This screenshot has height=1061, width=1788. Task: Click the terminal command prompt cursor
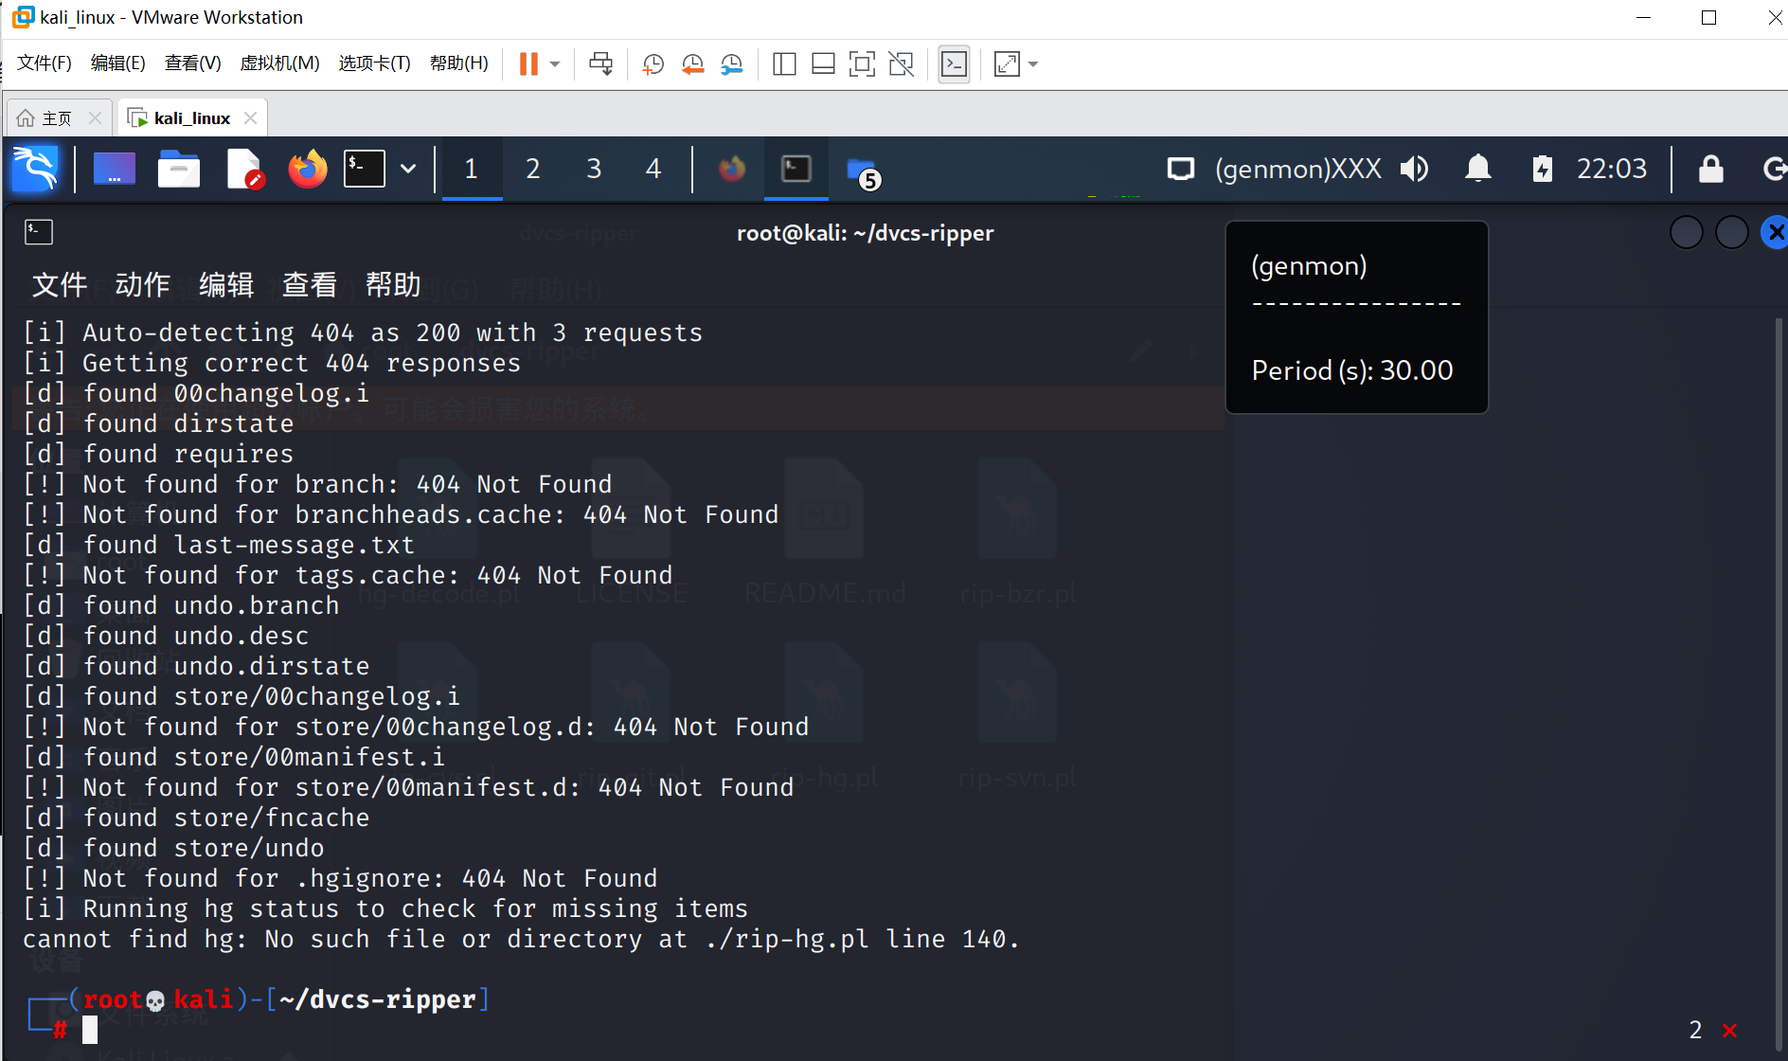pyautogui.click(x=90, y=1030)
